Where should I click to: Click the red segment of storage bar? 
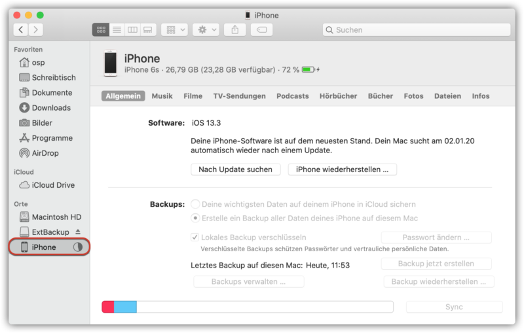[108, 307]
